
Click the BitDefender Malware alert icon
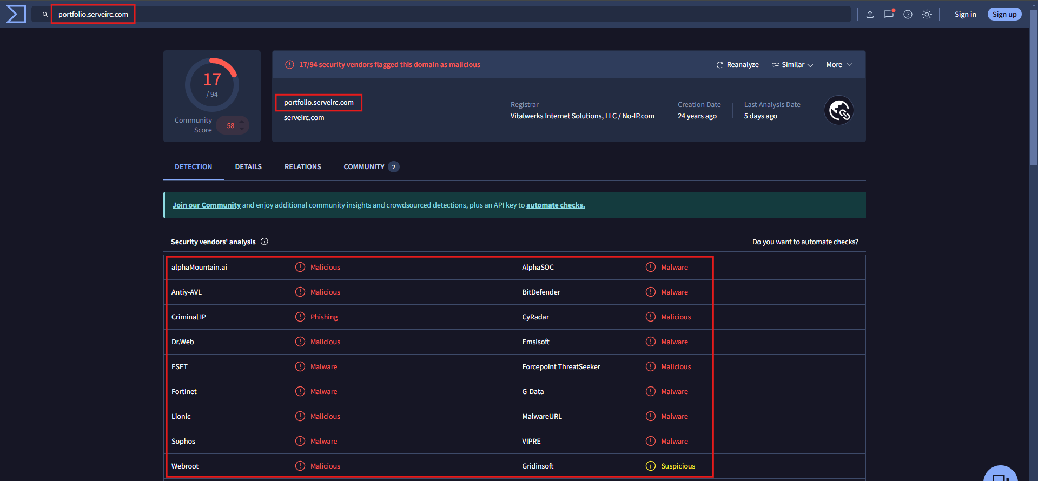(x=651, y=292)
